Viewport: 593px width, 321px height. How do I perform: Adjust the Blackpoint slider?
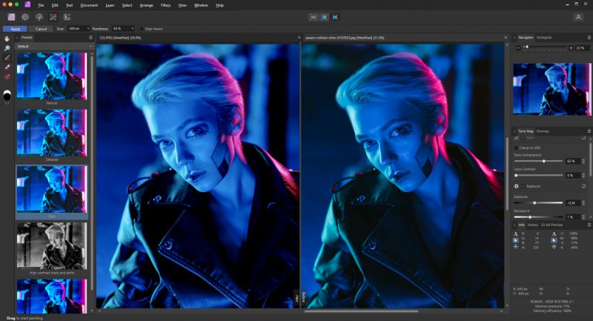pyautogui.click(x=539, y=217)
